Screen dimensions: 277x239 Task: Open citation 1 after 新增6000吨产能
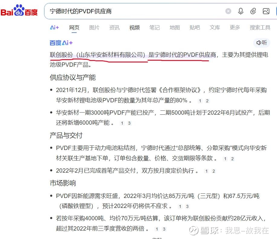pyautogui.click(x=122, y=123)
